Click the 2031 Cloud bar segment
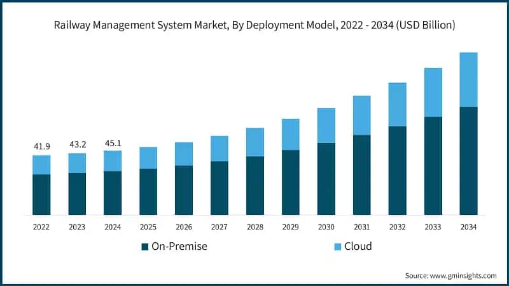The image size is (509, 286). 362,116
